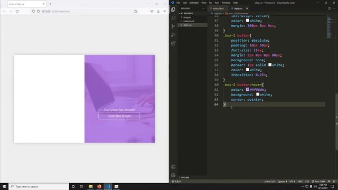
Task: Bookmark this page with the star icon
Action: 135,11
